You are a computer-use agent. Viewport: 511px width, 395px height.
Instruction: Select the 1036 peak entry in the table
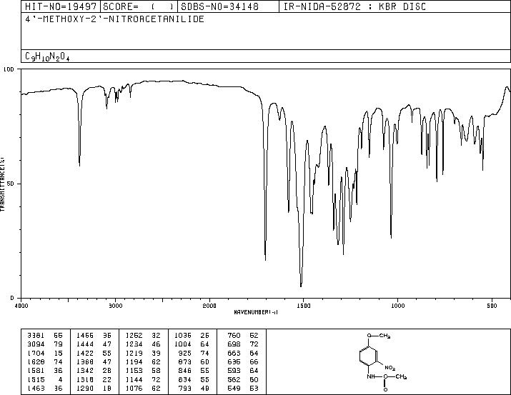192,336
